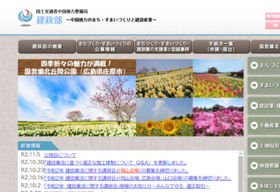Click the arrow icon beside 建設業 sidebar item
280x192 pixels.
coord(254,106)
